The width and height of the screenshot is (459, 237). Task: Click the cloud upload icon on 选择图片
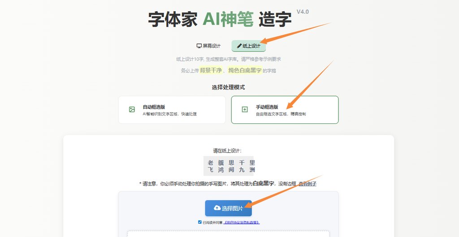coord(217,208)
